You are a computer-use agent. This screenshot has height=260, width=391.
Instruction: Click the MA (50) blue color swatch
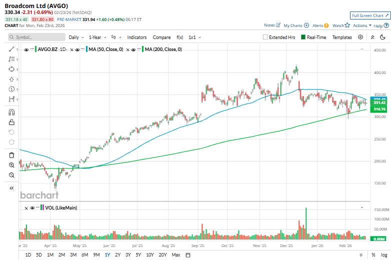(86, 49)
